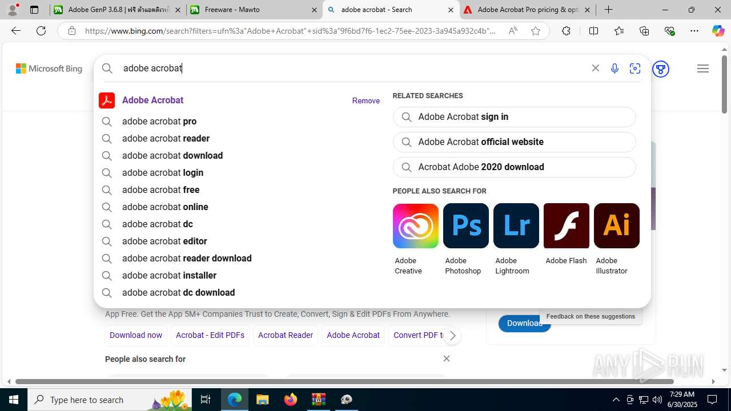Open Edge profile avatar
731x411 pixels.
13,10
